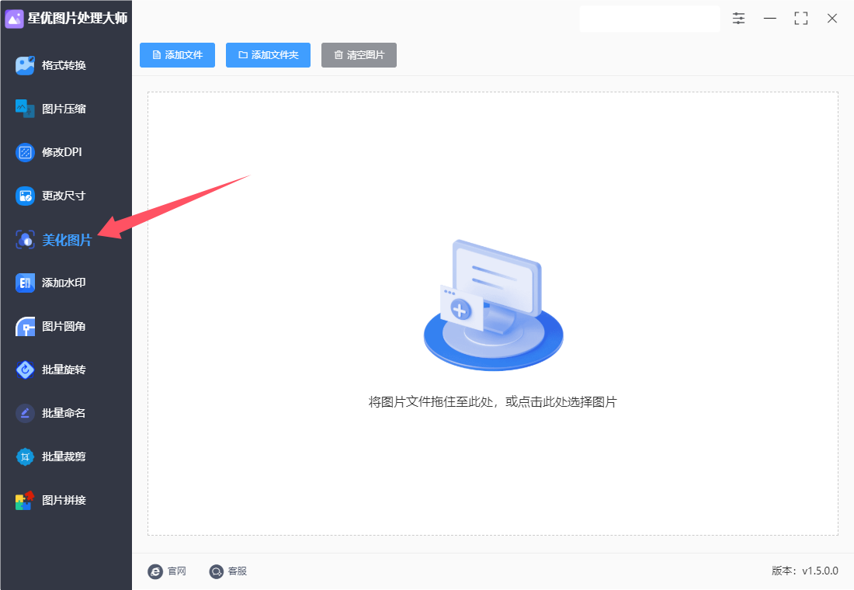Switch to 图片压缩 menu item
Image resolution: width=854 pixels, height=590 pixels.
pos(64,109)
